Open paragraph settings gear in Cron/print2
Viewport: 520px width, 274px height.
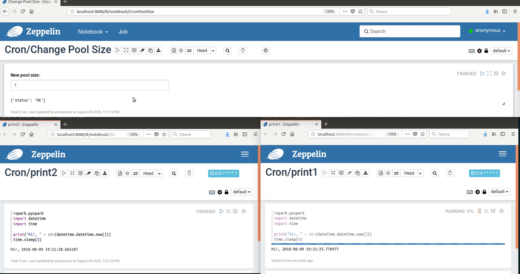[244, 211]
